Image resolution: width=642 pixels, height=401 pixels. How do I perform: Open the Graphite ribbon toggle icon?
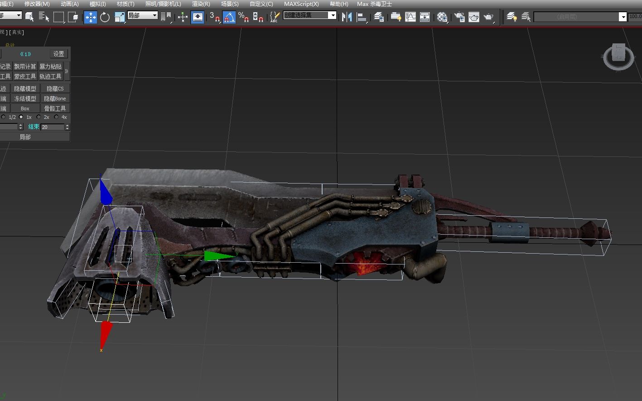point(396,17)
